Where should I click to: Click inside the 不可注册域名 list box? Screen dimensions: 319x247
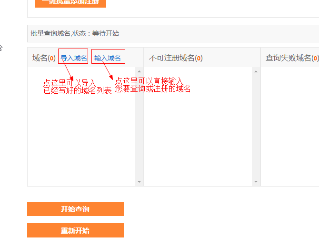point(198,138)
